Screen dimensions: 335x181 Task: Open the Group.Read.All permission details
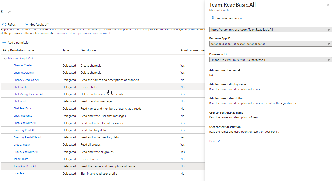tap(22, 144)
